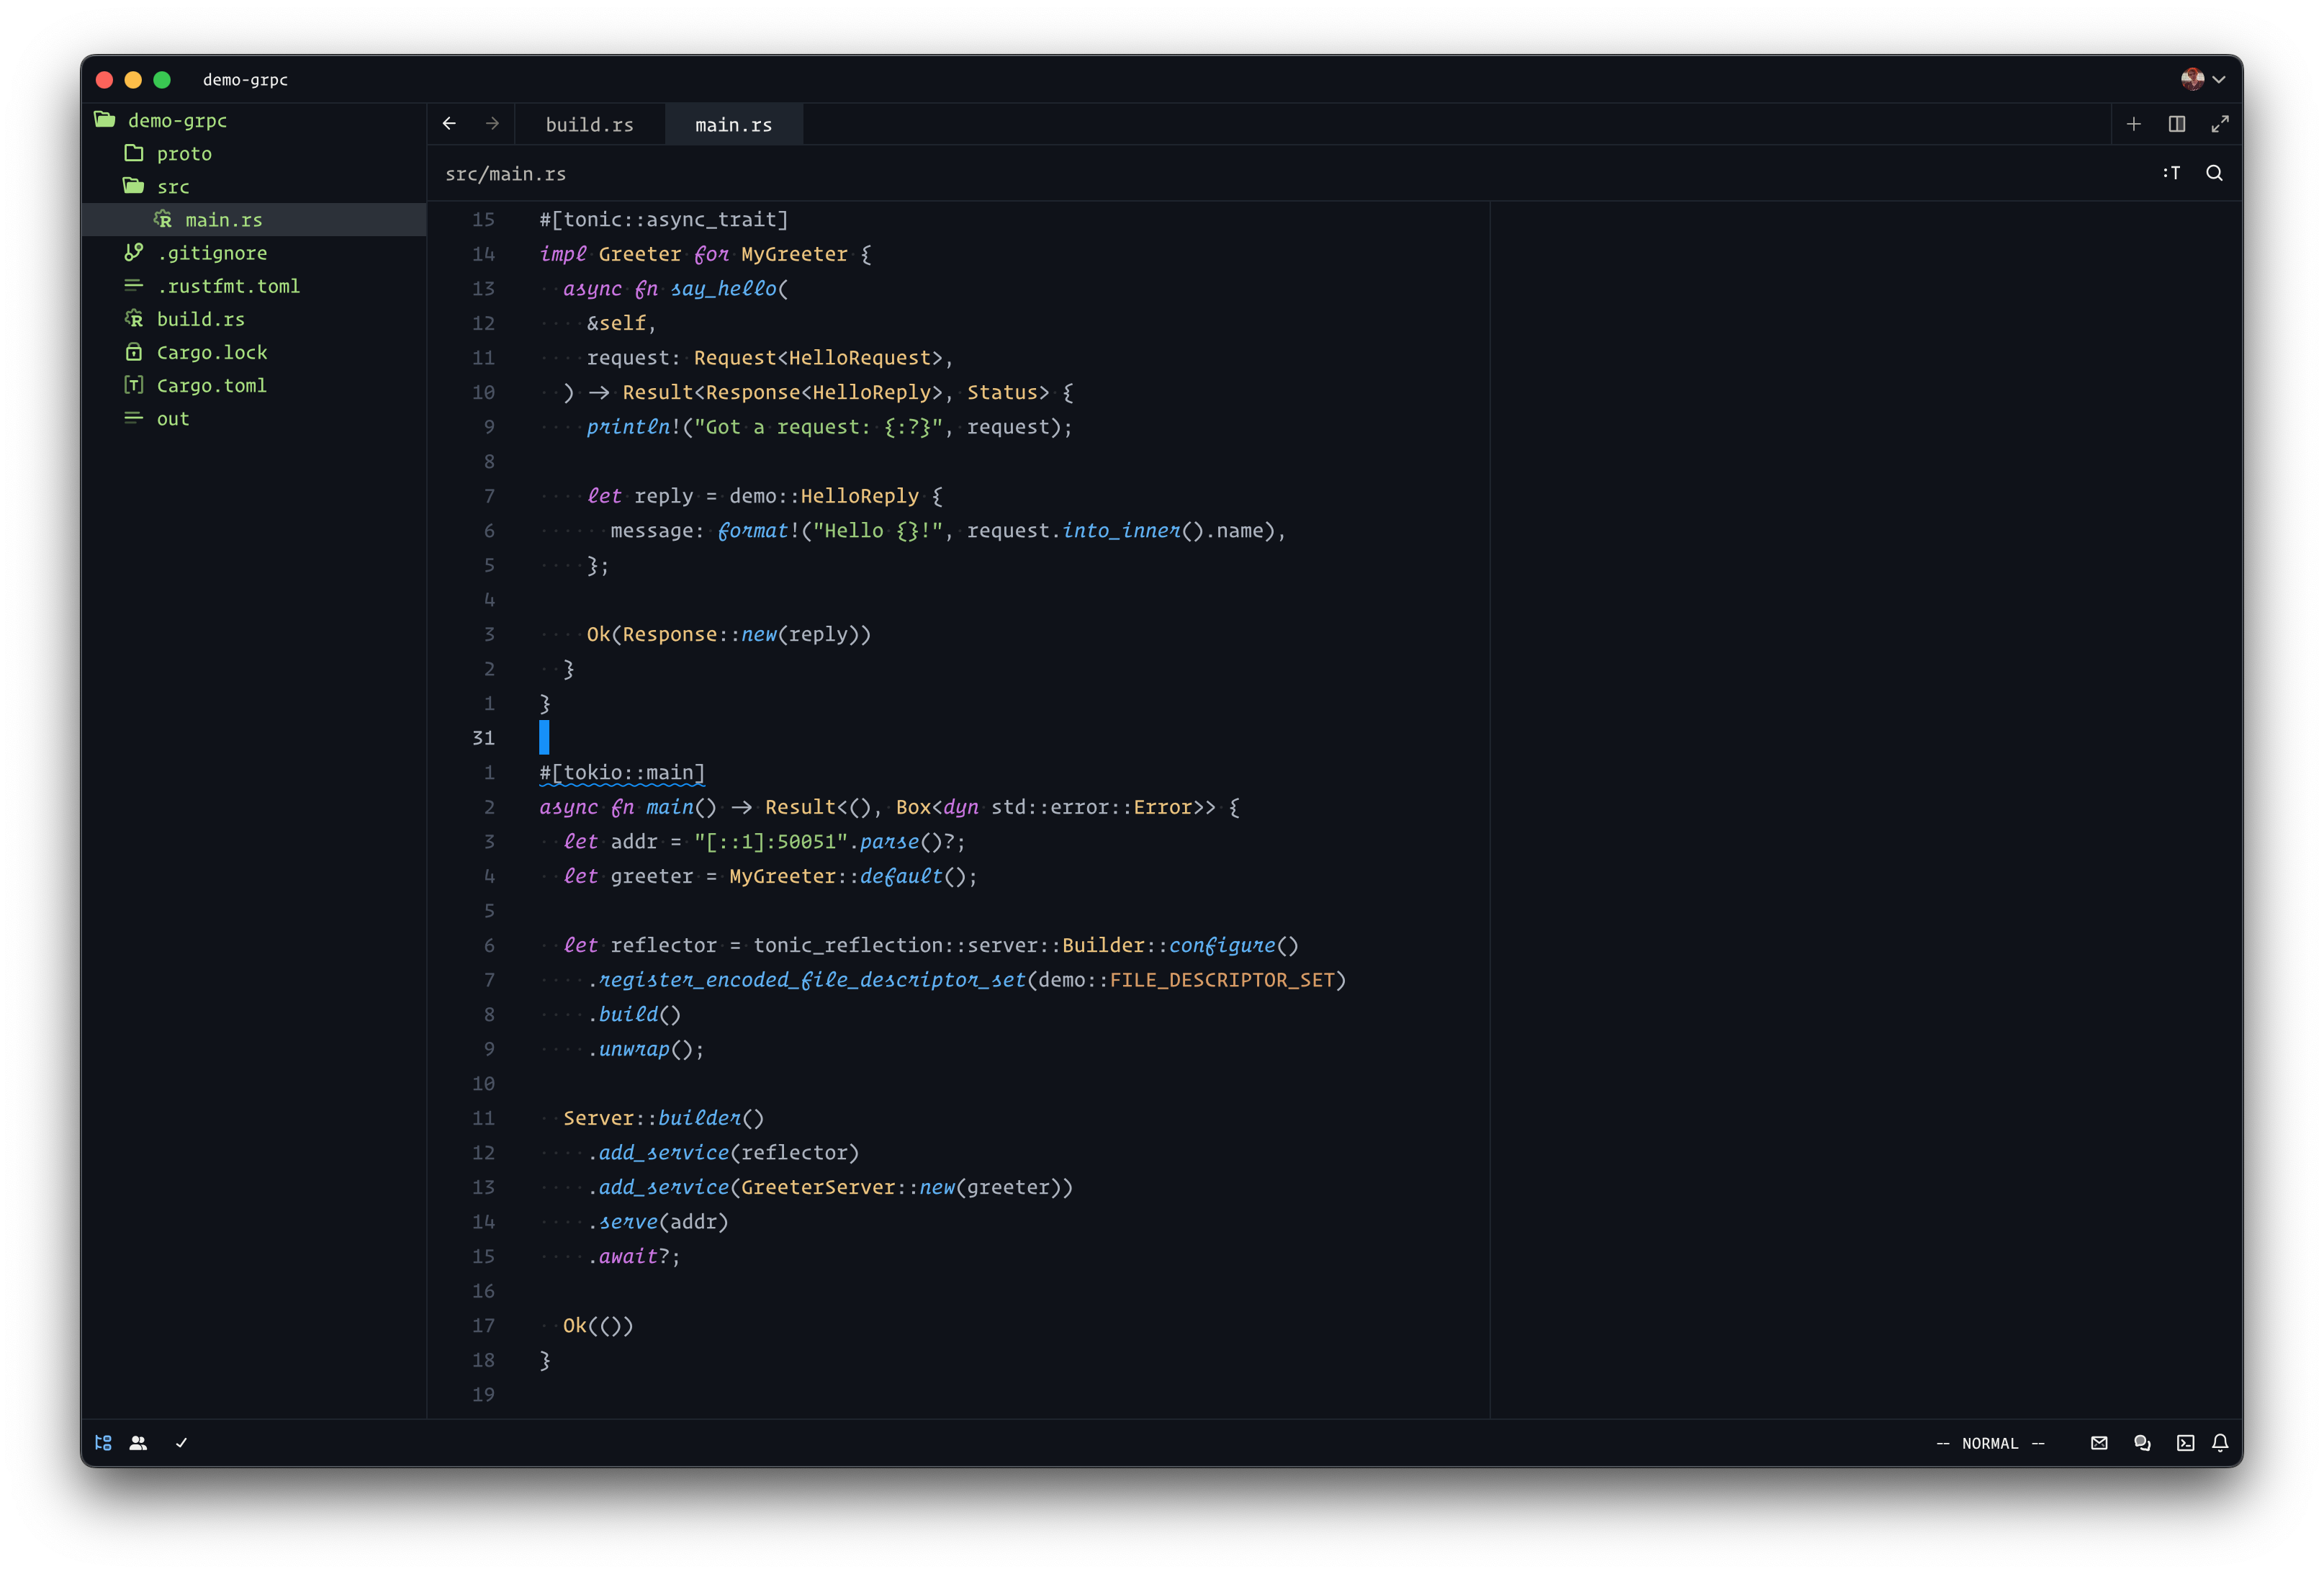Click the NORMAL vim mode indicator
2324x1574 pixels.
[x=1990, y=1443]
